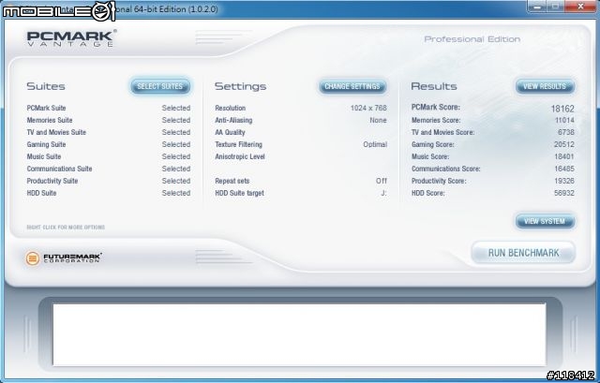The width and height of the screenshot is (600, 383).
Task: Minimize the PCMark Vantage window
Action: point(536,7)
